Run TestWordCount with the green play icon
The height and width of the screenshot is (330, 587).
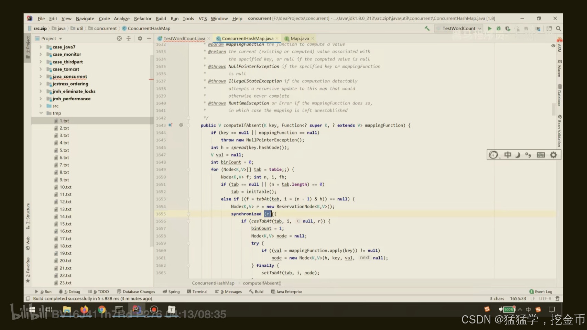[490, 29]
